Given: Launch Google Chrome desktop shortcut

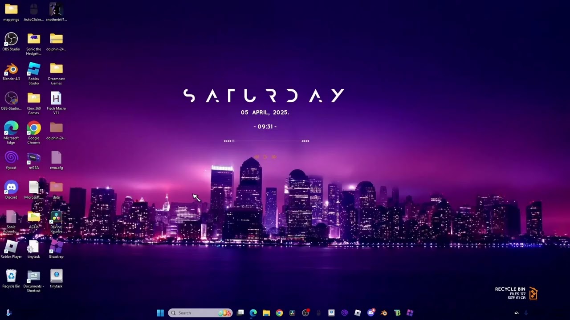Looking at the screenshot, I should coord(34,133).
